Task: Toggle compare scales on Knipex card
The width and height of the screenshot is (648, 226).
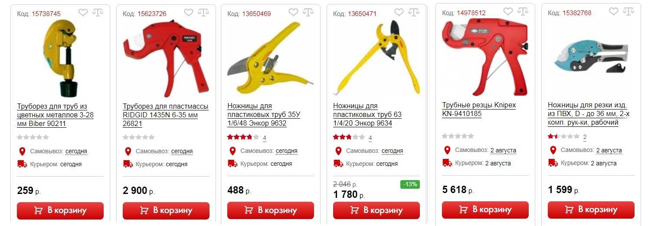Action: (523, 12)
